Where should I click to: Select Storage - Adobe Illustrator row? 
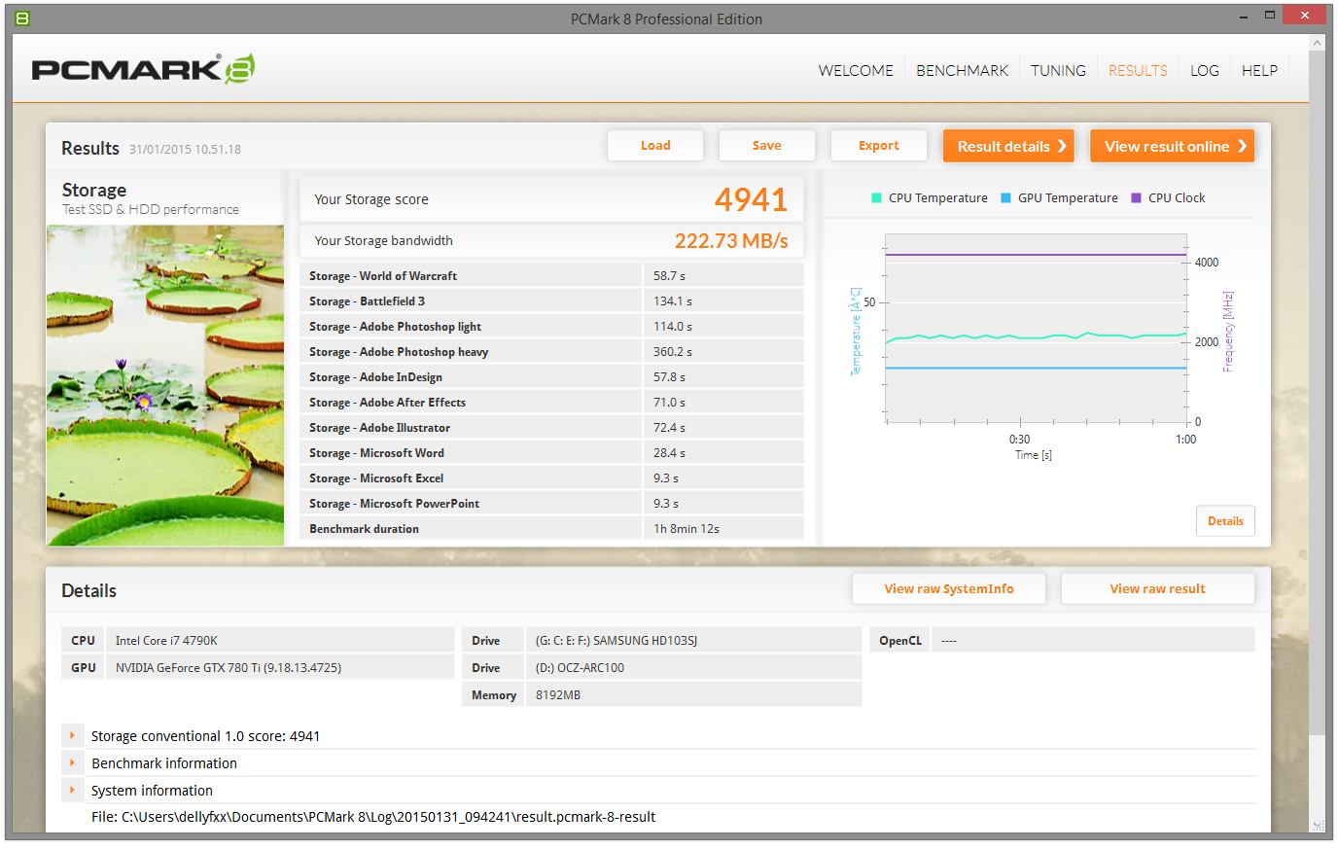551,428
